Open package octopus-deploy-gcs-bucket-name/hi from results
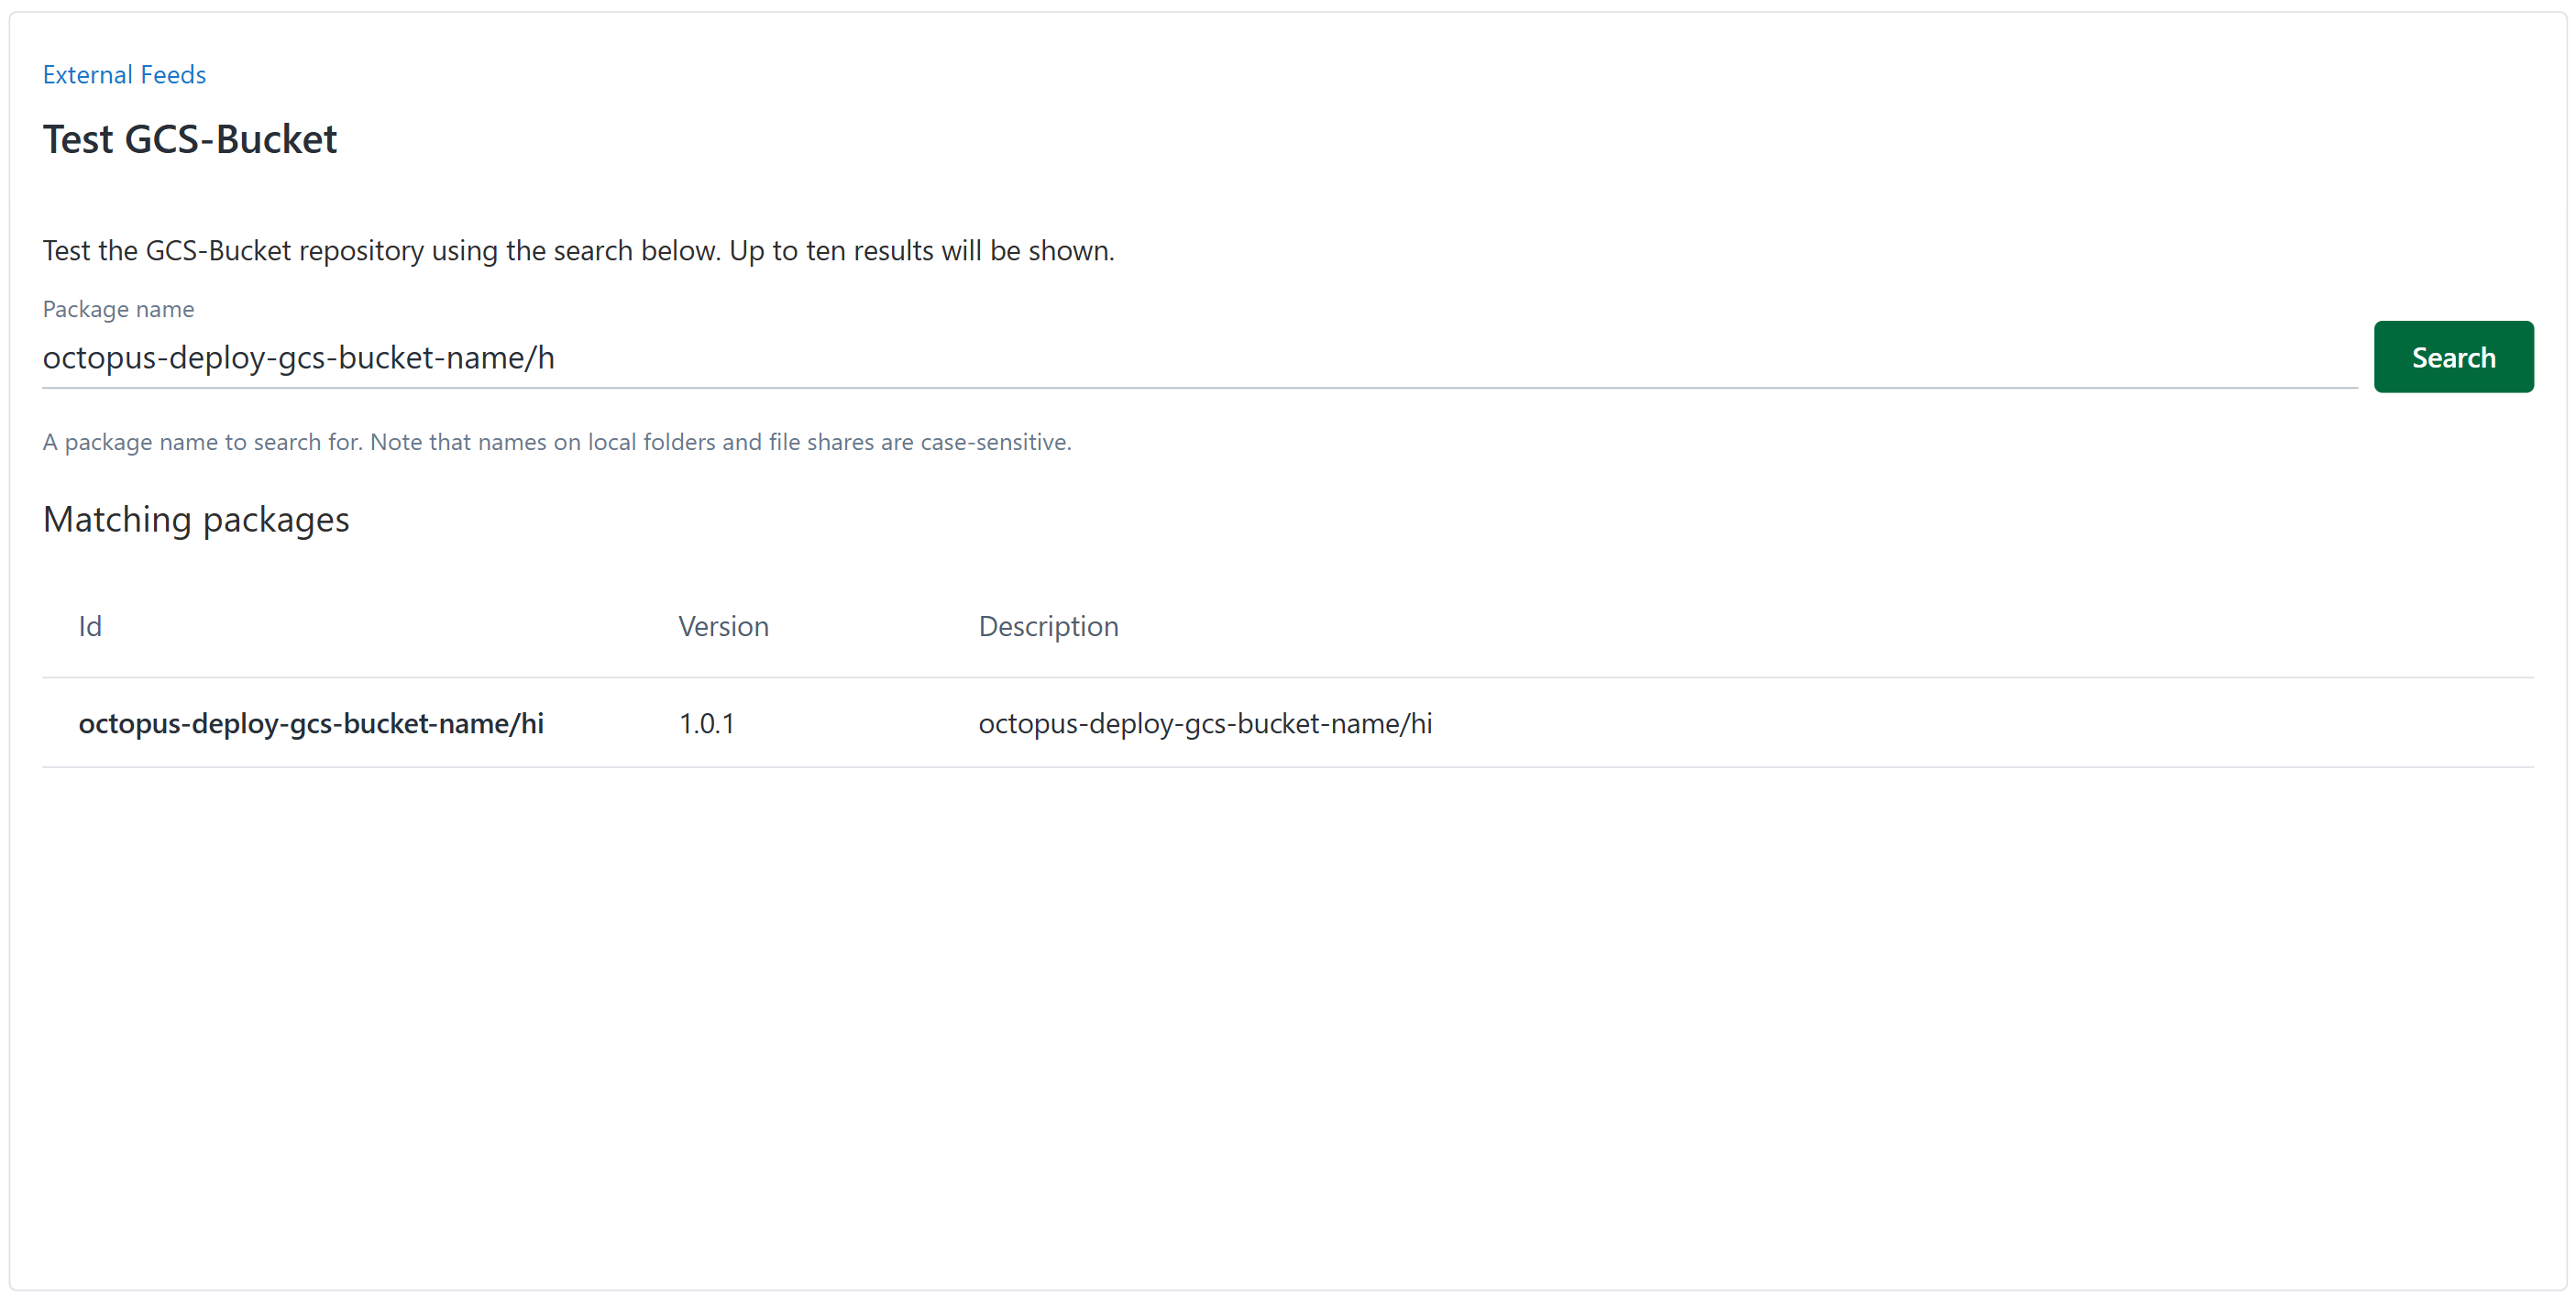This screenshot has width=2576, height=1308. 311,723
